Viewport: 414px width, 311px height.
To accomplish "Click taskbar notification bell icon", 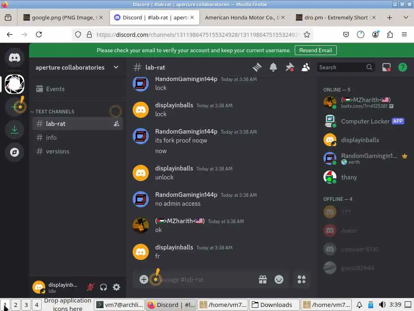I will (x=359, y=305).
